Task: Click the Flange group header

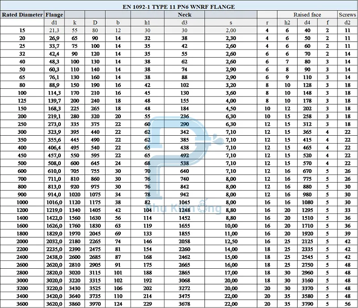Action: tap(55, 15)
